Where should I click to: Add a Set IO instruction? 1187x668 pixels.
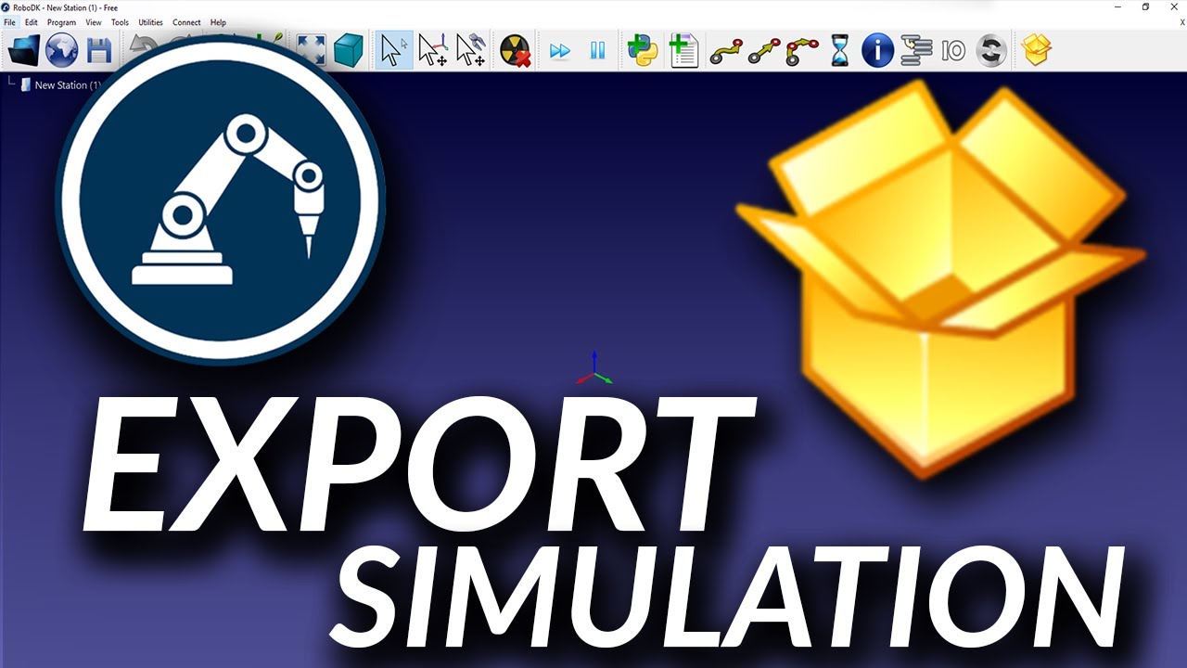click(953, 51)
